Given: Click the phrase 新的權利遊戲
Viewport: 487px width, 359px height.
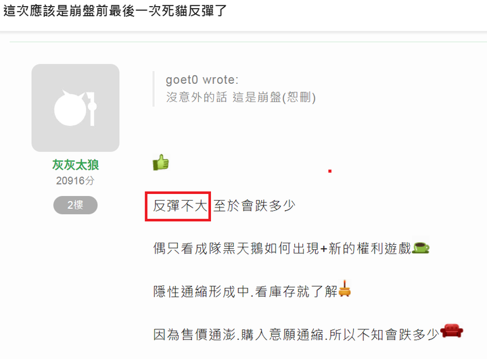Looking at the screenshot, I should [x=370, y=248].
